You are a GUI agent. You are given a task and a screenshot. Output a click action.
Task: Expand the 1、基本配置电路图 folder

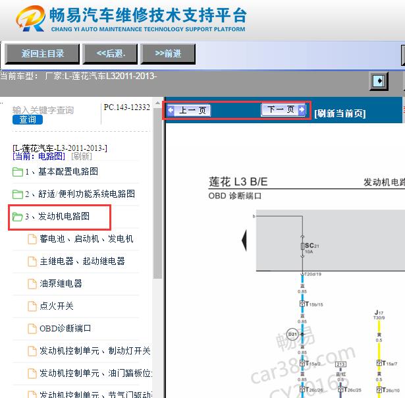[x=62, y=171]
